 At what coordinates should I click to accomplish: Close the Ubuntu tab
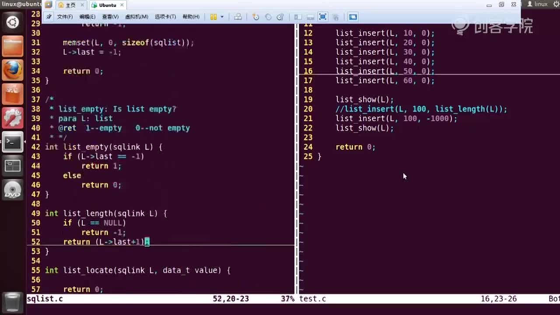point(122,5)
